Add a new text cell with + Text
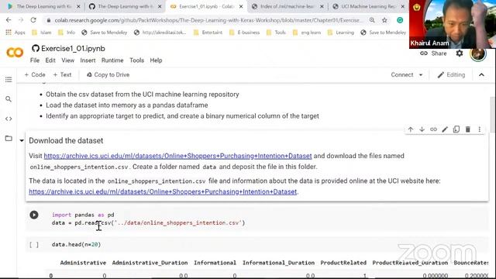This screenshot has width=496, height=279. 62,75
